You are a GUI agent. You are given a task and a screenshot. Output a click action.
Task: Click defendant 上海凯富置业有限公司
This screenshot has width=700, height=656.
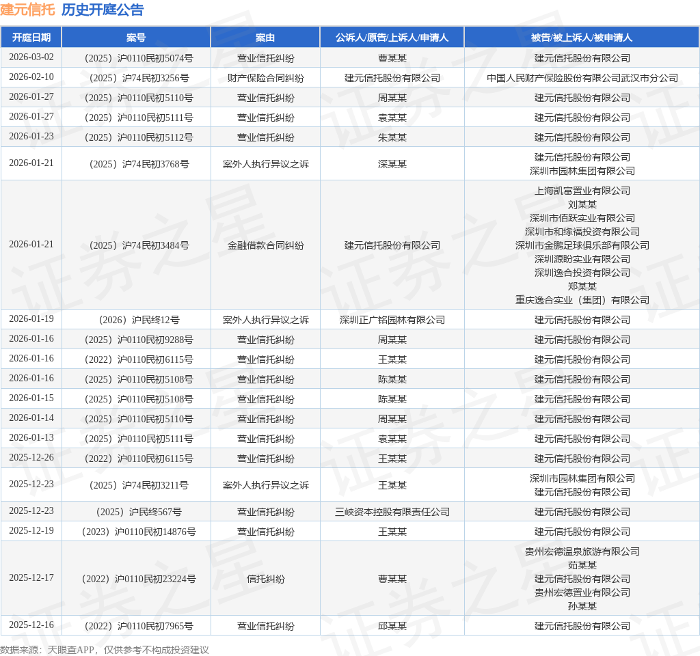point(582,191)
